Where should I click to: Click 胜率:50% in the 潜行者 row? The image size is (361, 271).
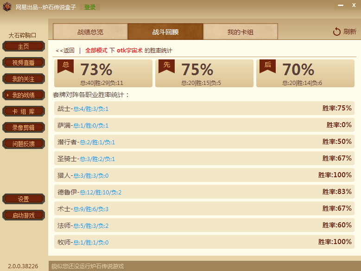(337, 142)
